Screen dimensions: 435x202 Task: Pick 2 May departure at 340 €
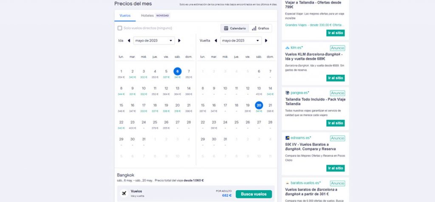pyautogui.click(x=133, y=73)
